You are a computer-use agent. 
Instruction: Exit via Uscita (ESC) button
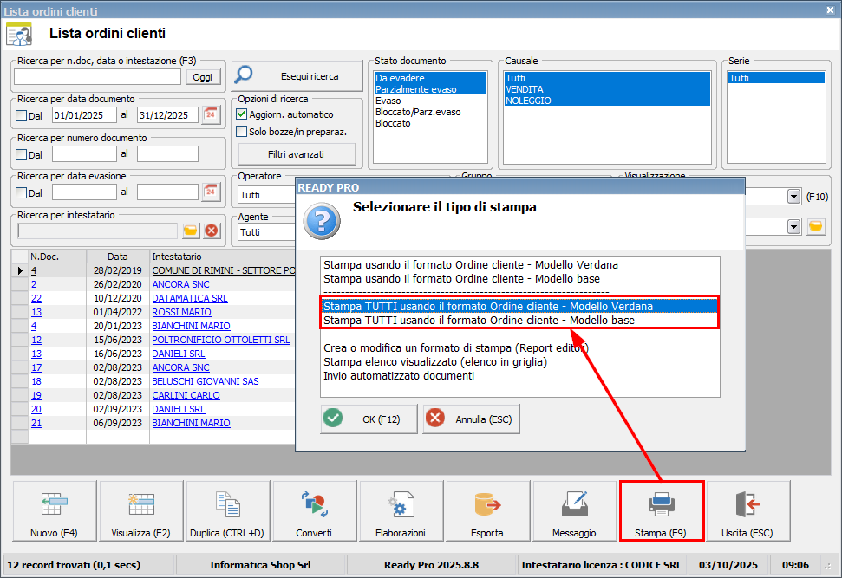click(748, 510)
